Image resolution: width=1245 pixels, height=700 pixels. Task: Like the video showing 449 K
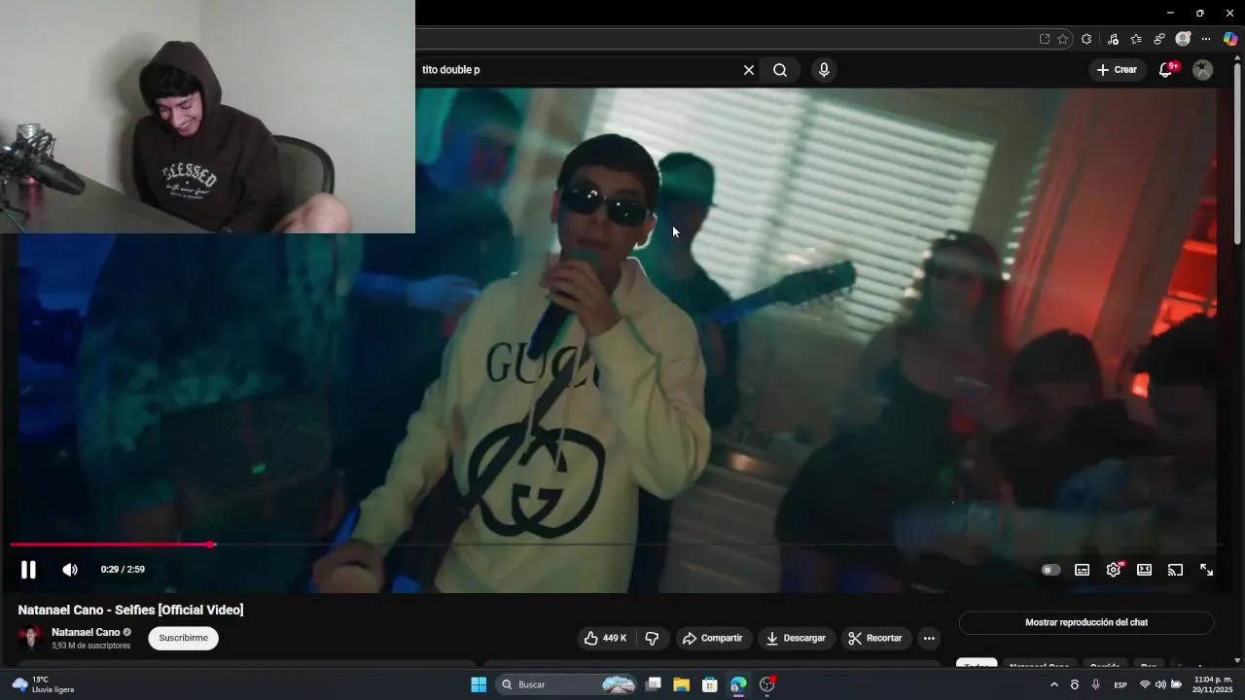tap(605, 638)
